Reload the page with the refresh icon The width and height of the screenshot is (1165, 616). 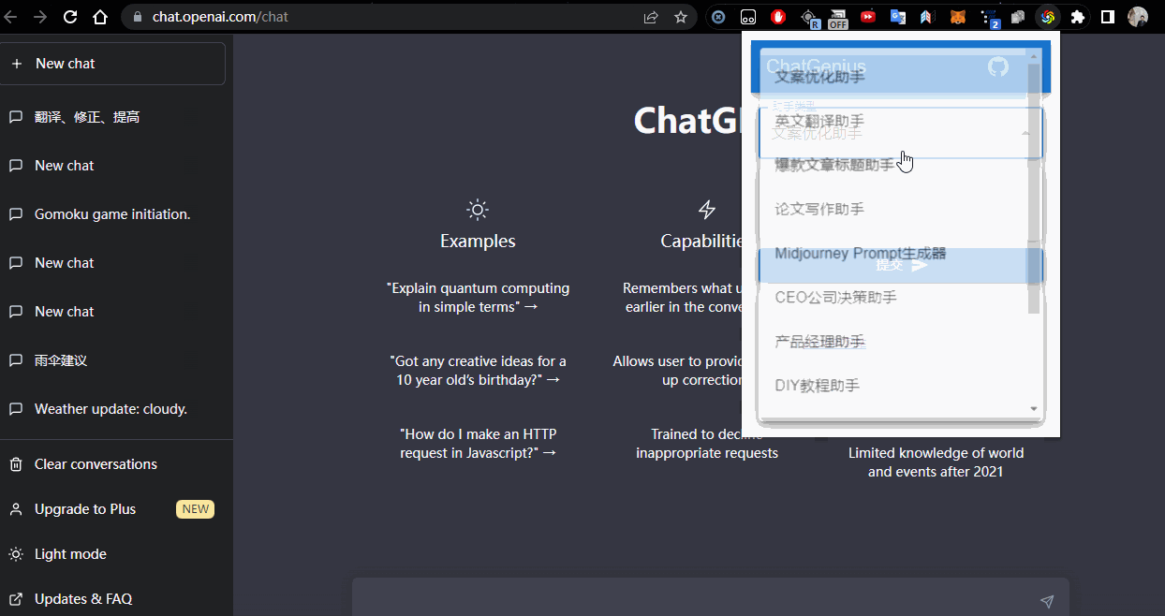point(70,17)
